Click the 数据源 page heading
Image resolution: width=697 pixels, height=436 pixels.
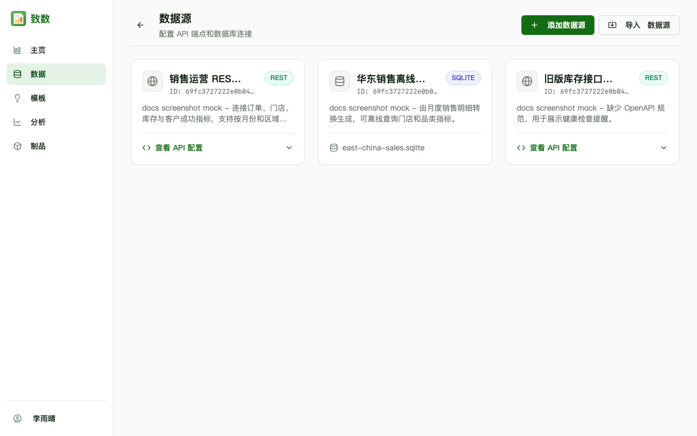175,19
